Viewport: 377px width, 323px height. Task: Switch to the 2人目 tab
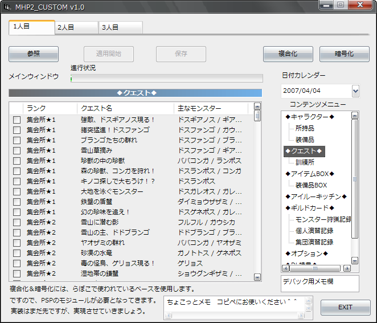[x=77, y=27]
